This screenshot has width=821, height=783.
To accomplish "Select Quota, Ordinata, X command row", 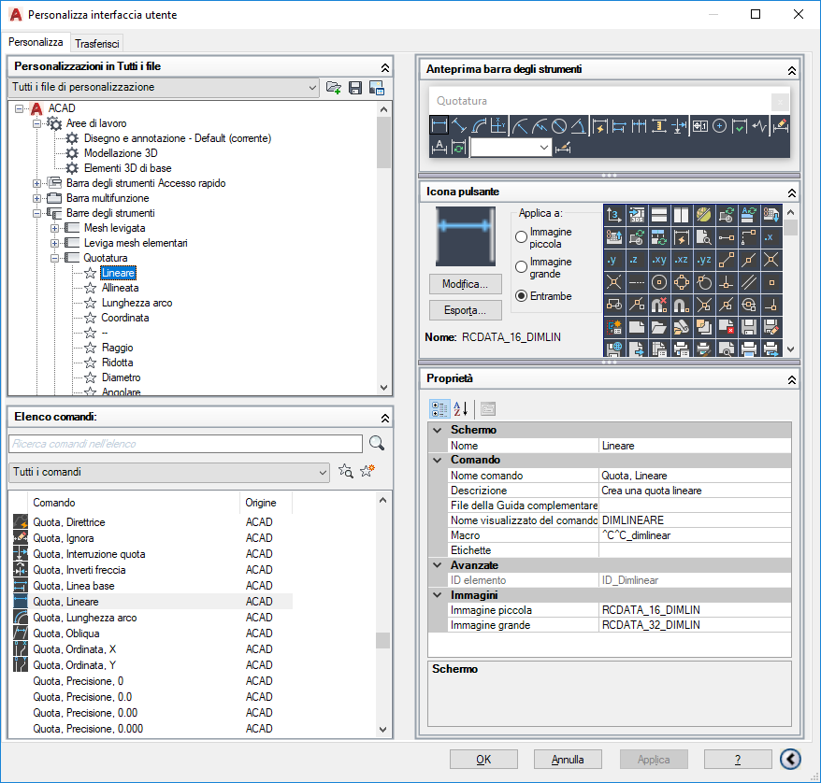I will [x=152, y=649].
